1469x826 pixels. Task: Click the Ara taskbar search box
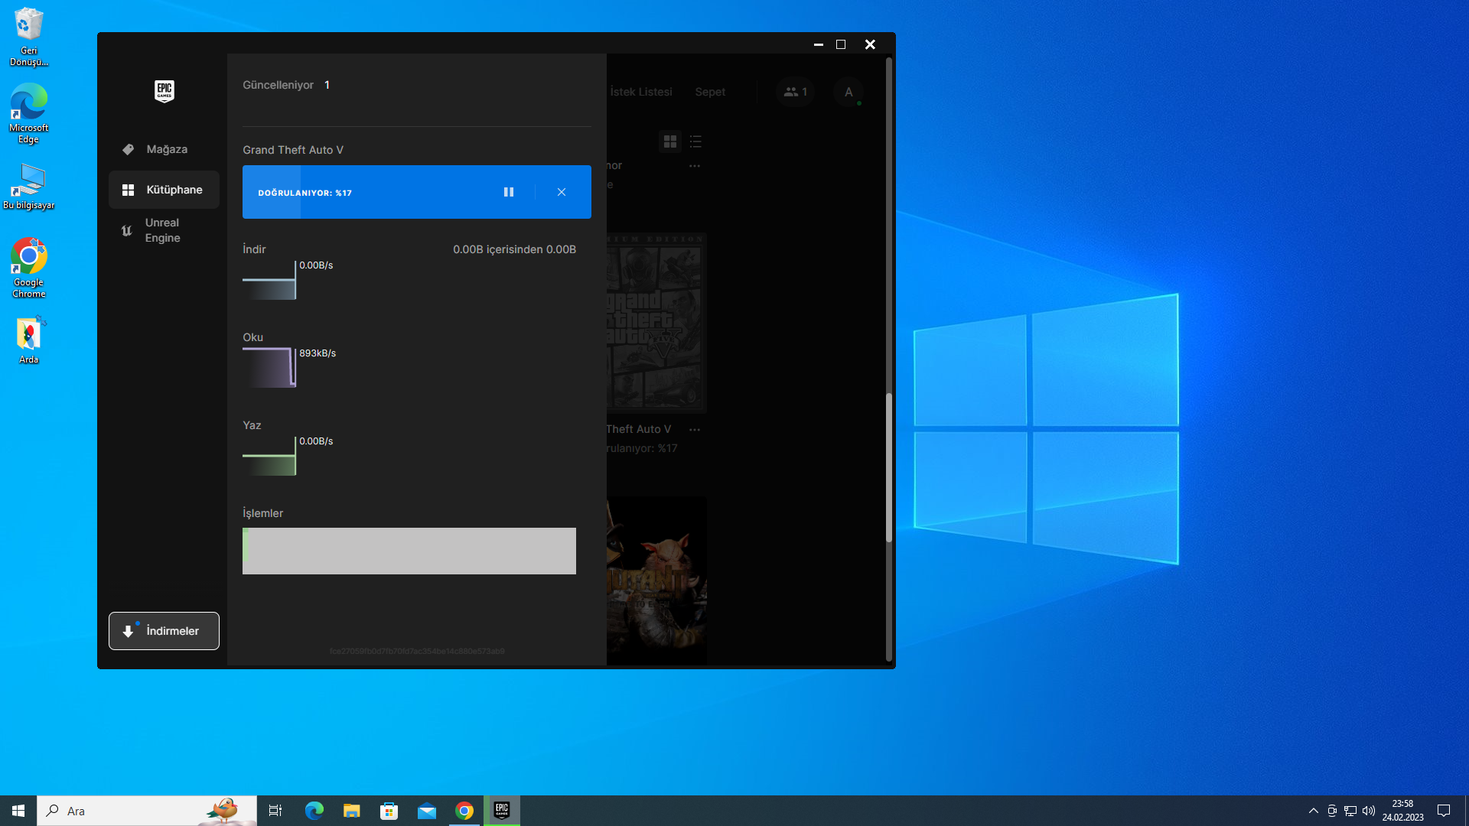(147, 811)
